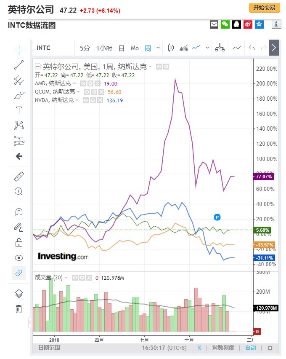Viewport: 286px width, 359px height.
Task: Select the 5分 interval
Action: pyautogui.click(x=85, y=48)
